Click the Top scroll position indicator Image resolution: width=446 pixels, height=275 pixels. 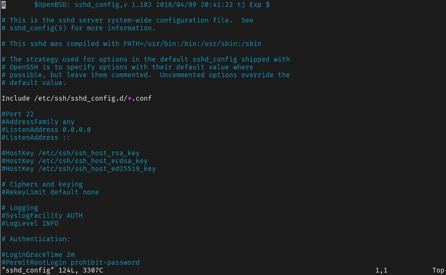(438, 270)
